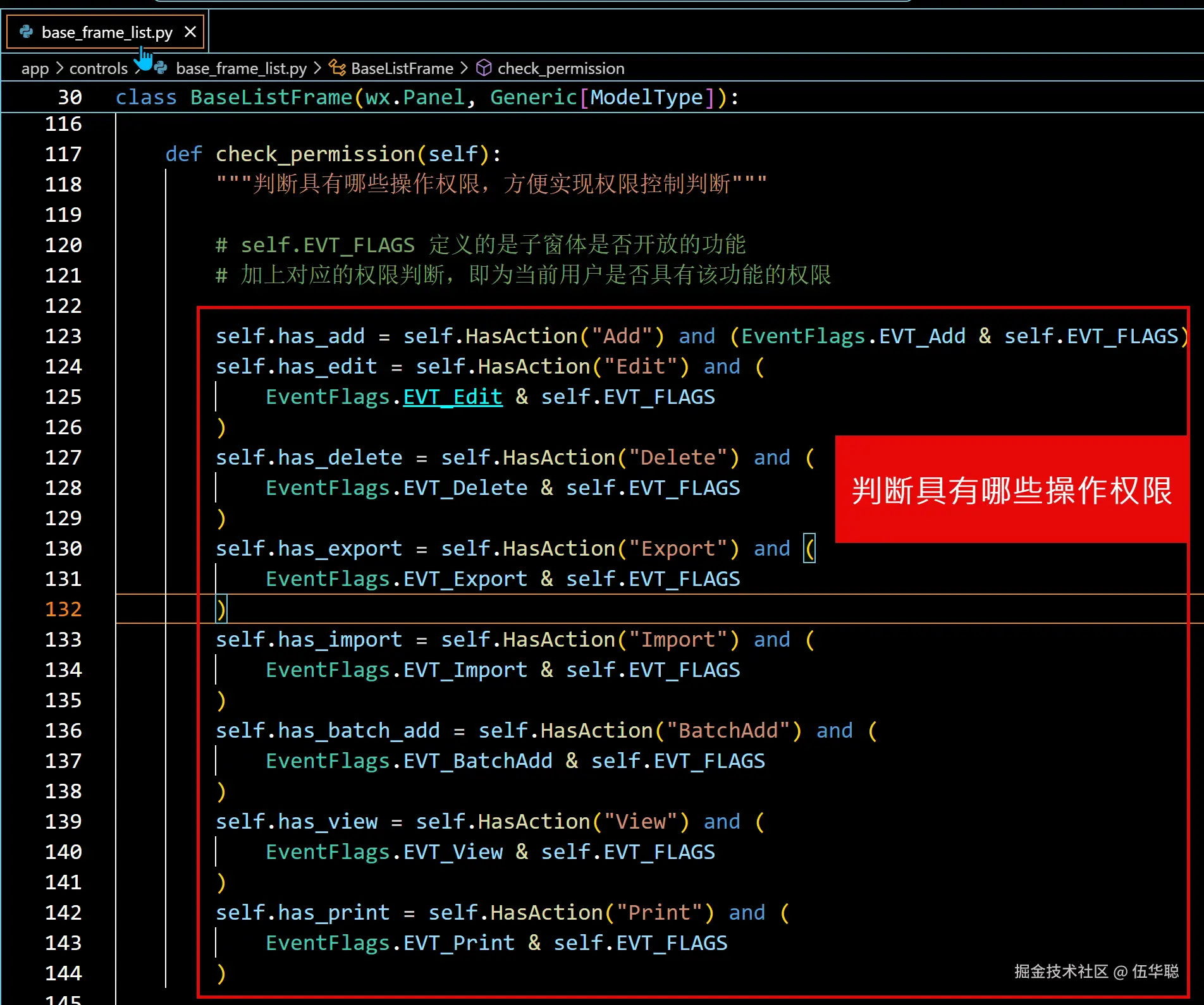Click 'EventFlags.EVT_BatchAdd' on line 137

409,761
